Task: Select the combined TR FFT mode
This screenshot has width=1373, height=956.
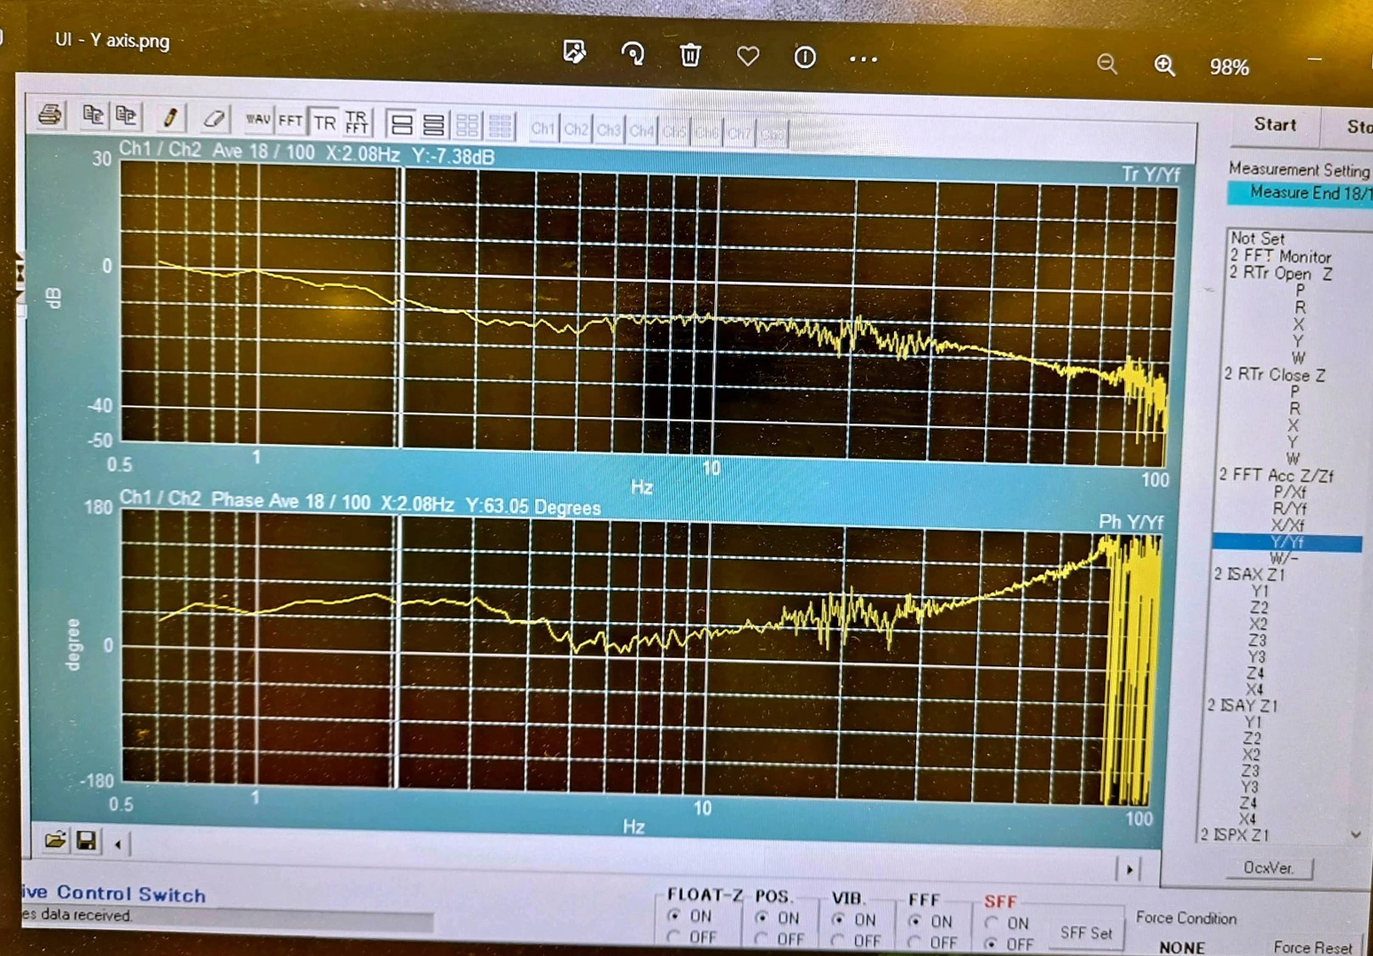Action: [357, 123]
